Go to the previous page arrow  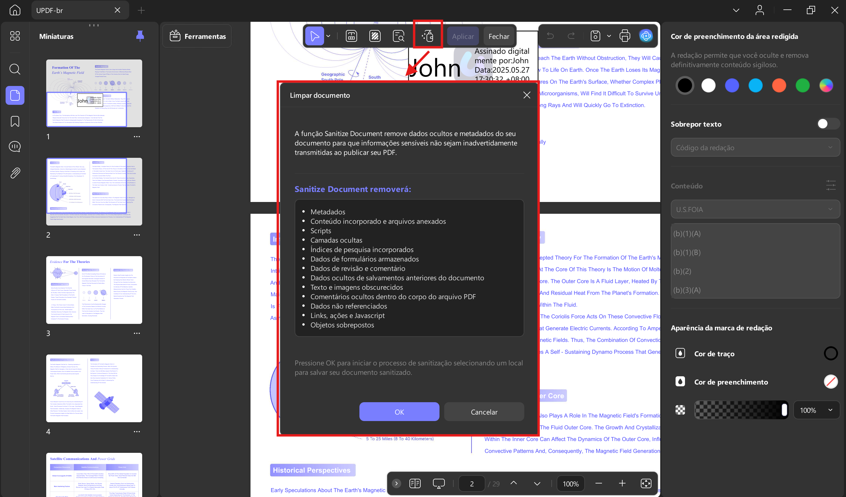pyautogui.click(x=514, y=483)
